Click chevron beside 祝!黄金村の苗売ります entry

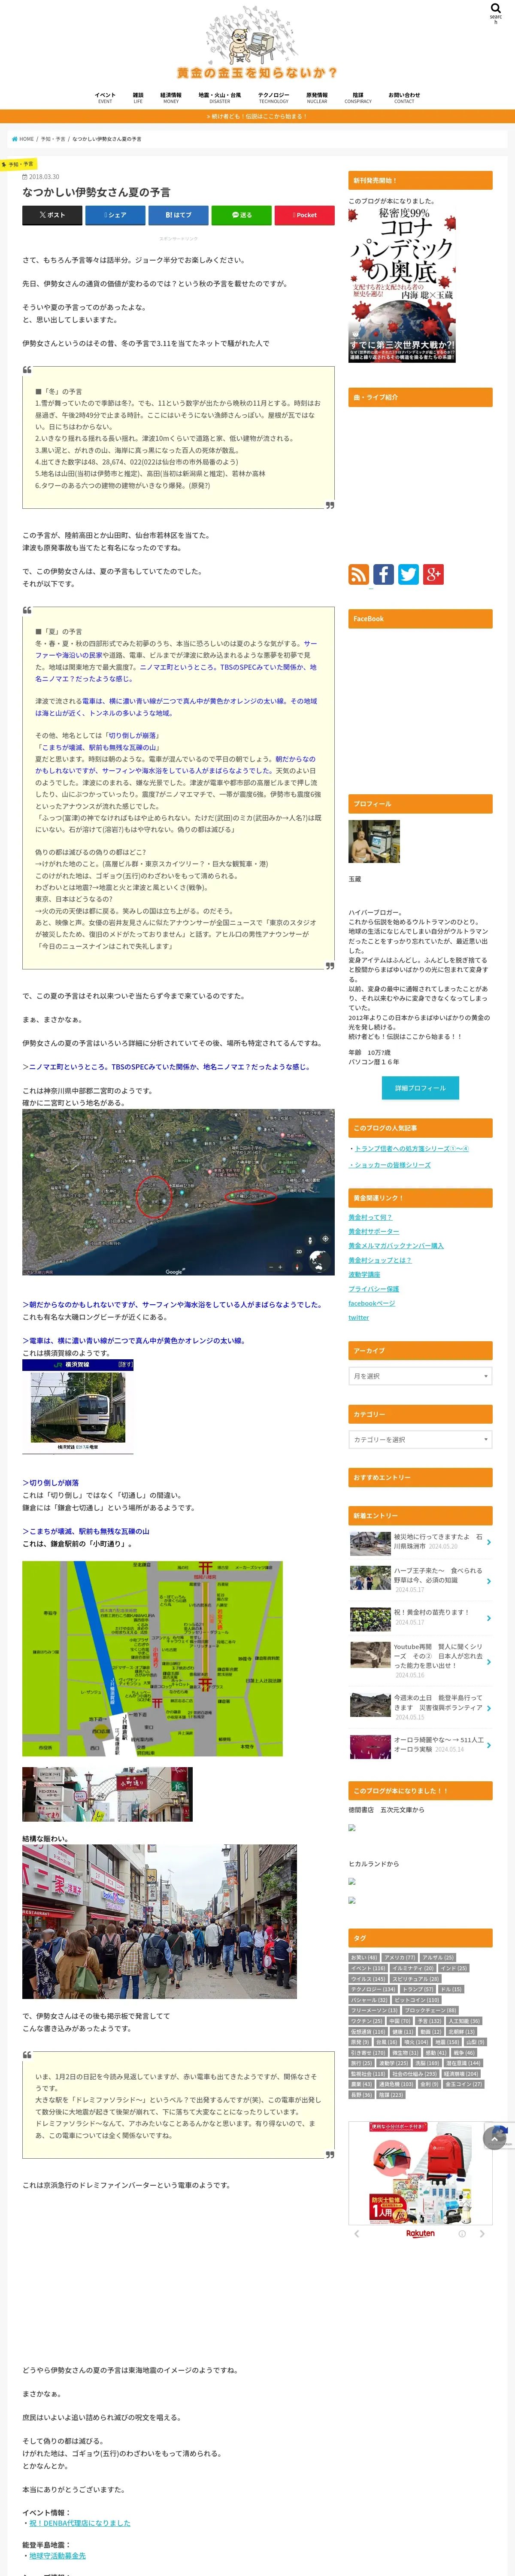click(488, 1618)
